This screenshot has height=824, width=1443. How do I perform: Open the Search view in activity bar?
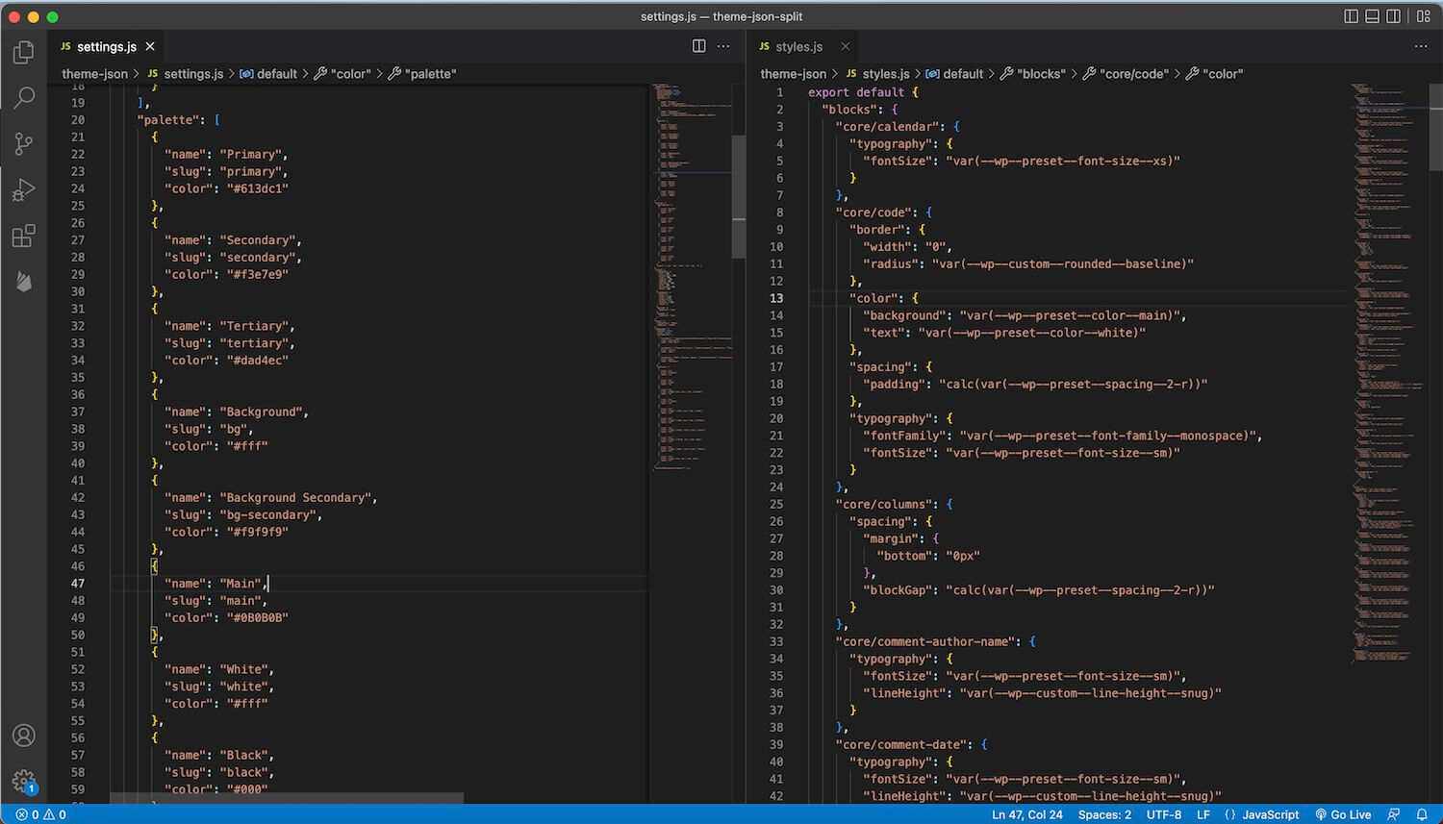[24, 97]
